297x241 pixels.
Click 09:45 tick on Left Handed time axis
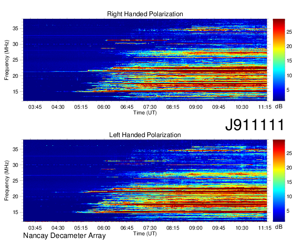(x=218, y=228)
